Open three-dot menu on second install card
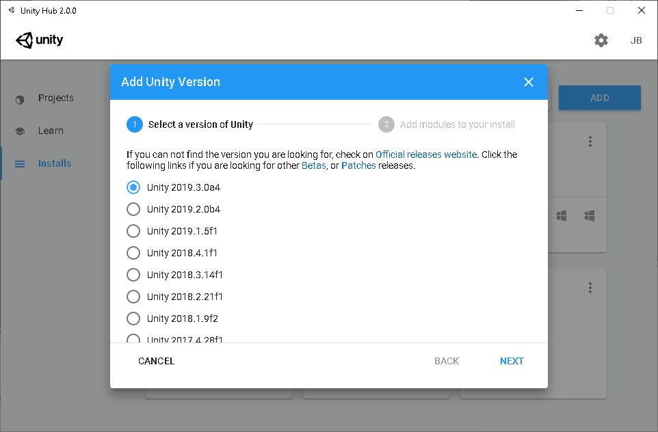The height and width of the screenshot is (432, 658). click(x=590, y=288)
